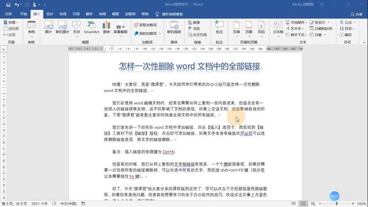This screenshot has height=207, width=368.
Task: Switch to the 设计 (Design) ribbon tab
Action: (x=49, y=14)
